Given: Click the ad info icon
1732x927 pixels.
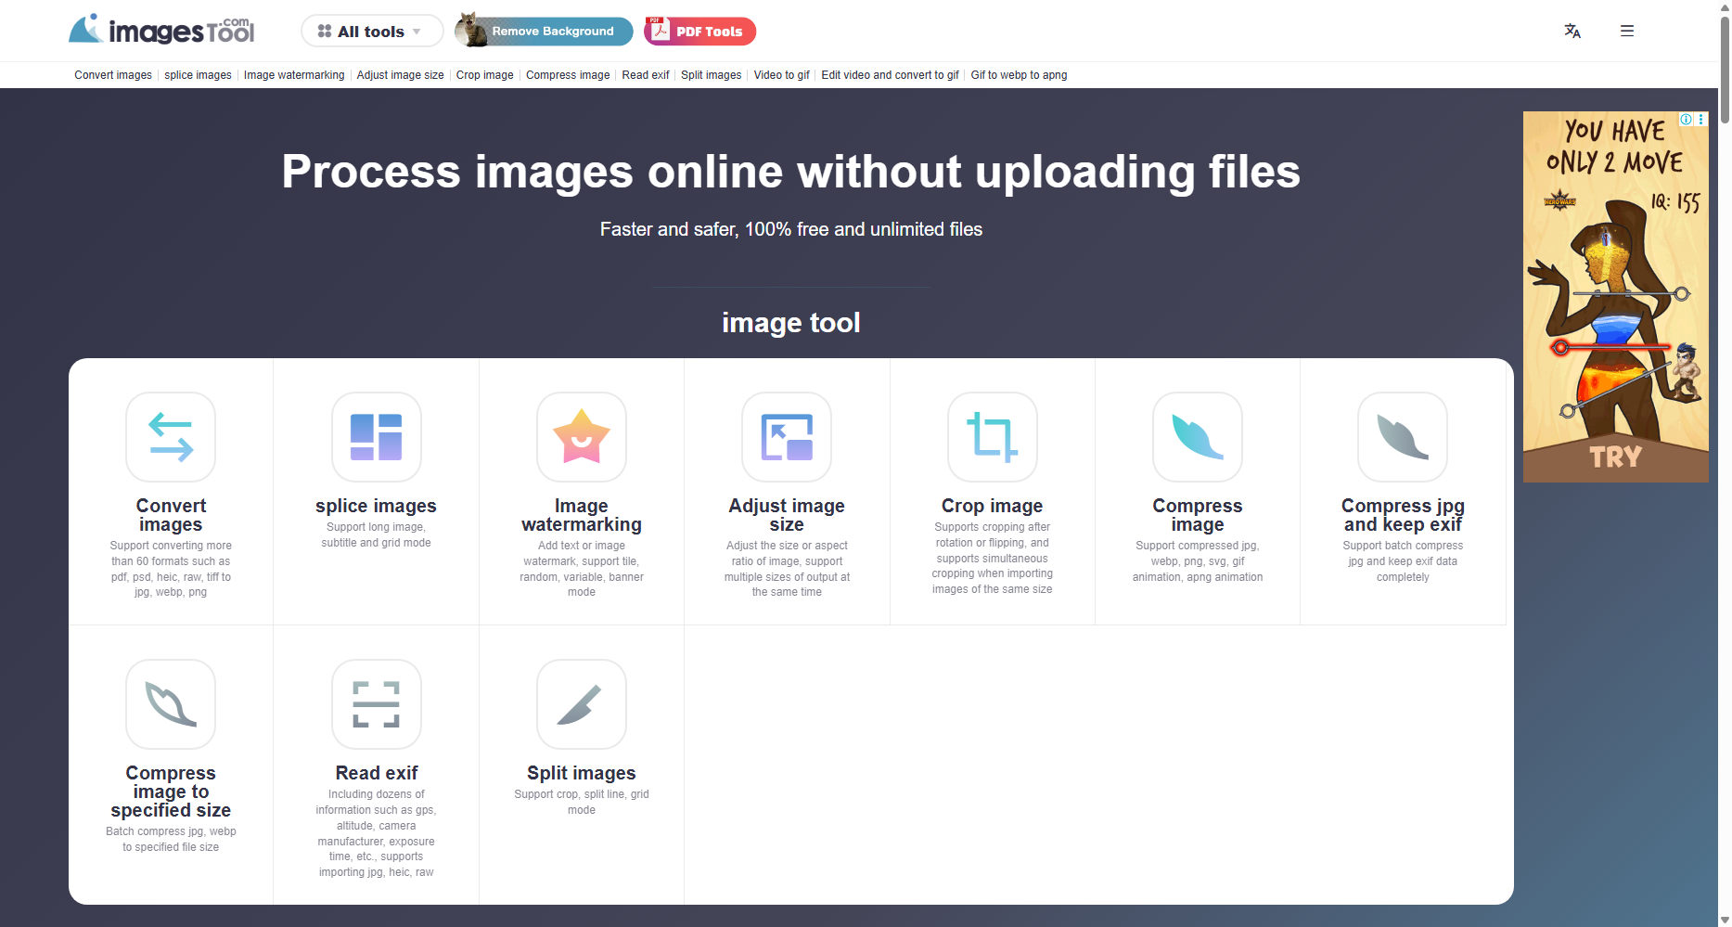Looking at the screenshot, I should [x=1687, y=119].
